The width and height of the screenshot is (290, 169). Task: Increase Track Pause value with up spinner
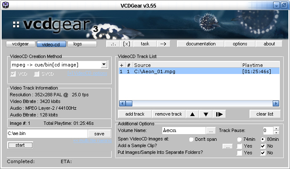[x=277, y=129]
